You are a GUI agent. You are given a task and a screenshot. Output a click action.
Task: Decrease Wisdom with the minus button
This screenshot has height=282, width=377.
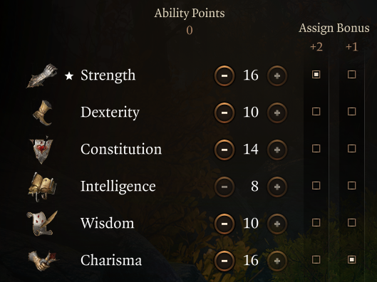[x=224, y=224]
